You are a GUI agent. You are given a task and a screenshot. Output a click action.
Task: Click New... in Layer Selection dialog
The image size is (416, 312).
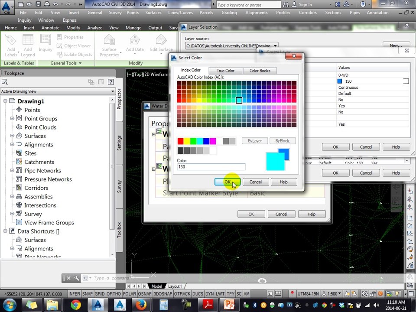click(x=396, y=45)
